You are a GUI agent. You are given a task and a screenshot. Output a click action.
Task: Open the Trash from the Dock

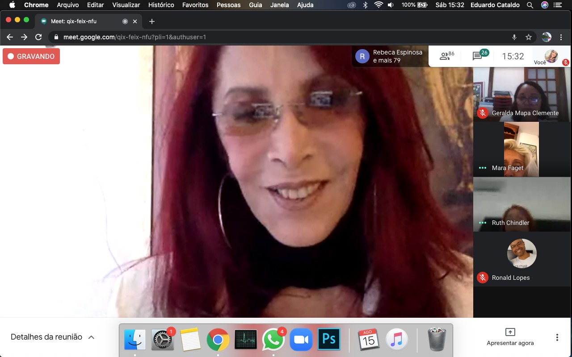(437, 340)
